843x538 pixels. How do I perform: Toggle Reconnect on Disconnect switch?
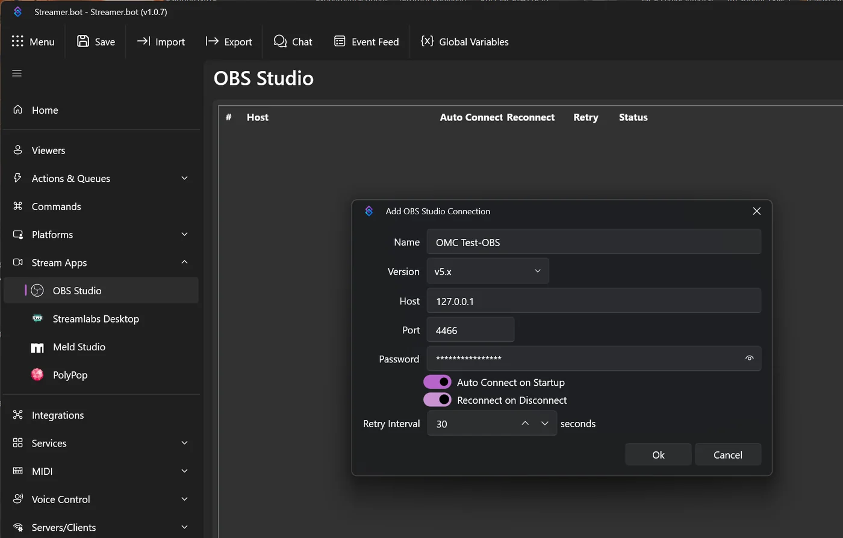pyautogui.click(x=437, y=400)
